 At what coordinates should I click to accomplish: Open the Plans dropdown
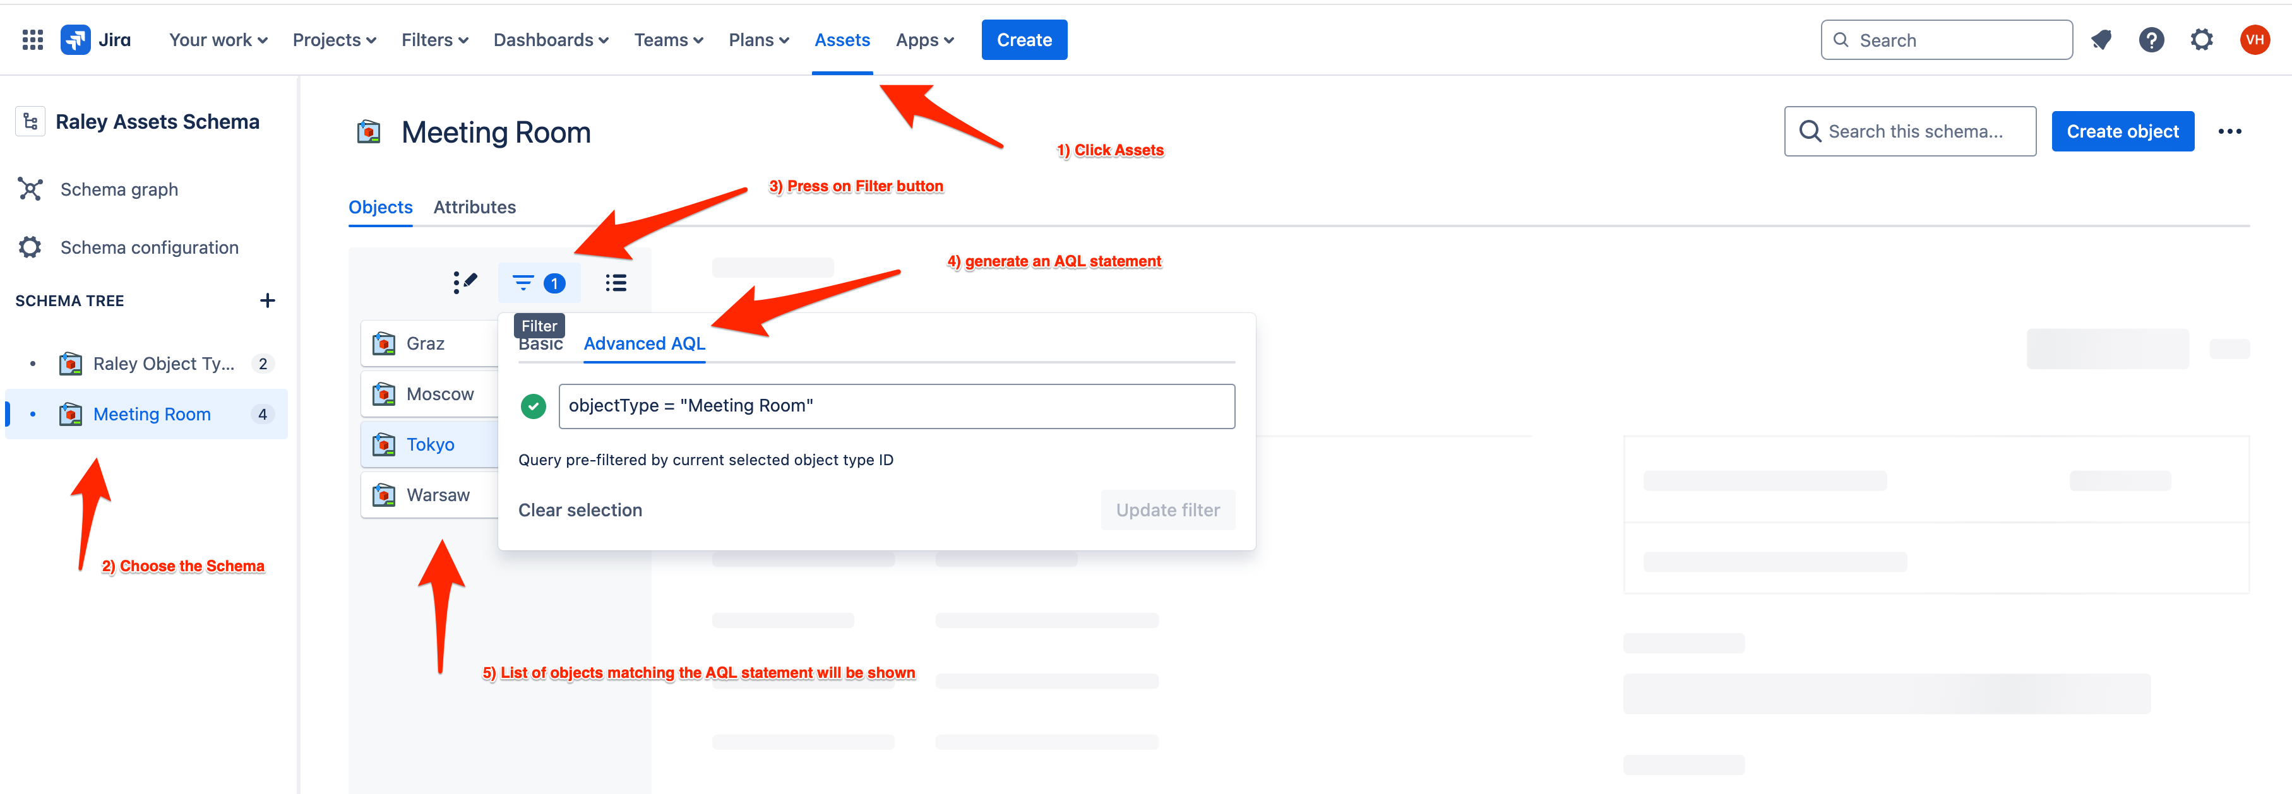758,40
